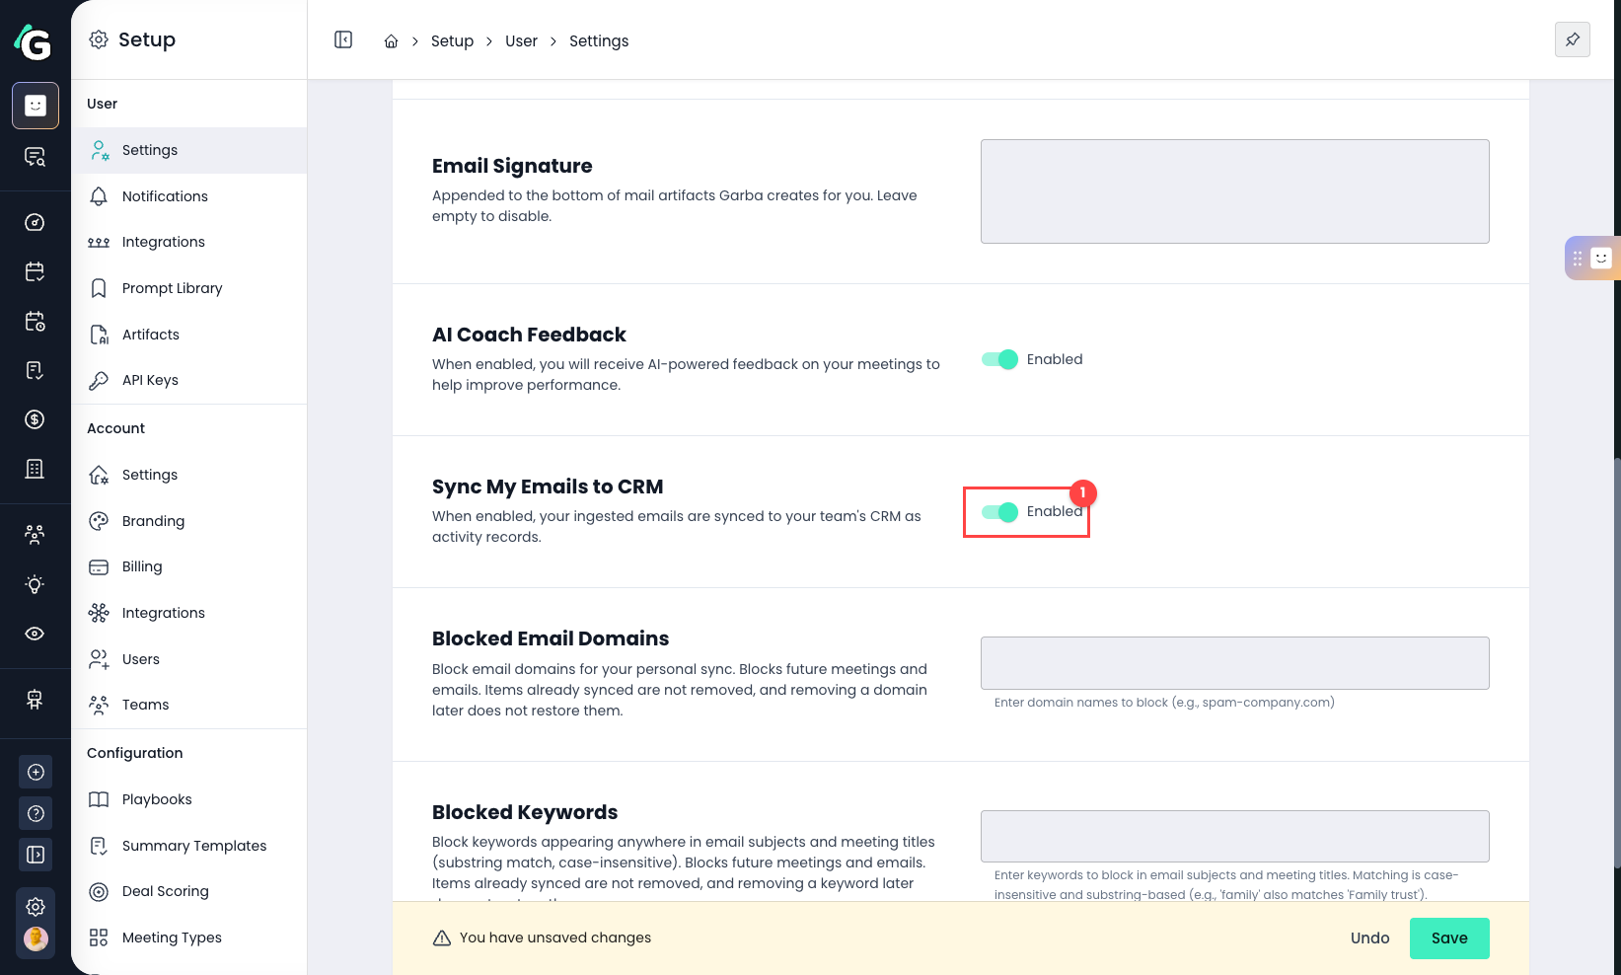1621x975 pixels.
Task: Open the smiley assistant icon in the left rail
Action: coord(36,106)
